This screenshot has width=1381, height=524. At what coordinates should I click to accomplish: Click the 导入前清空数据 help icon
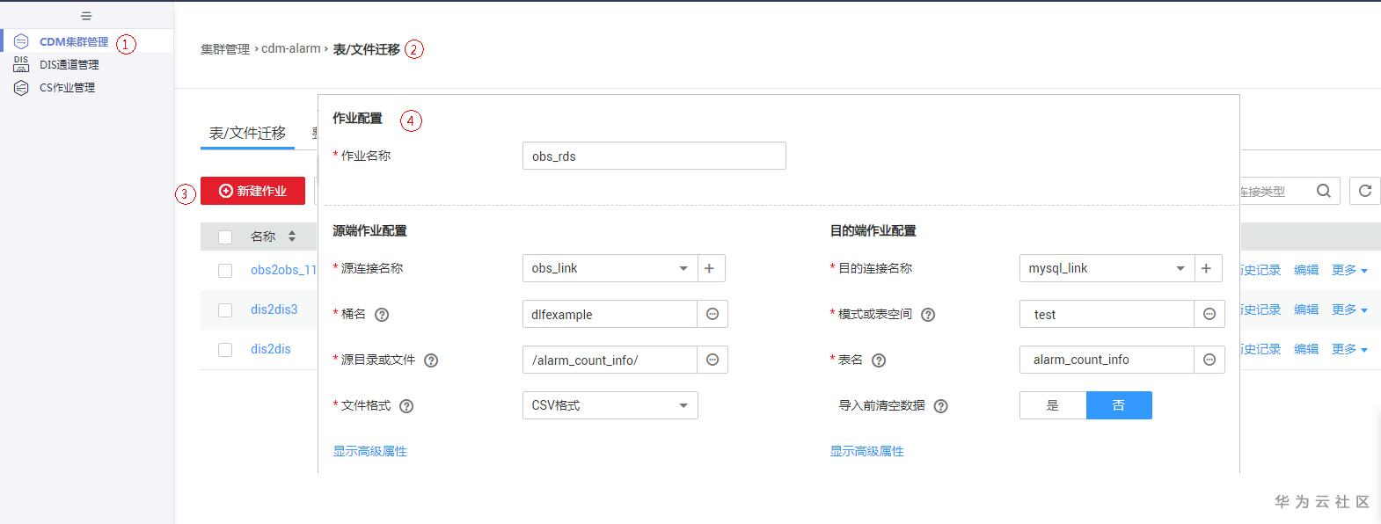pos(940,406)
